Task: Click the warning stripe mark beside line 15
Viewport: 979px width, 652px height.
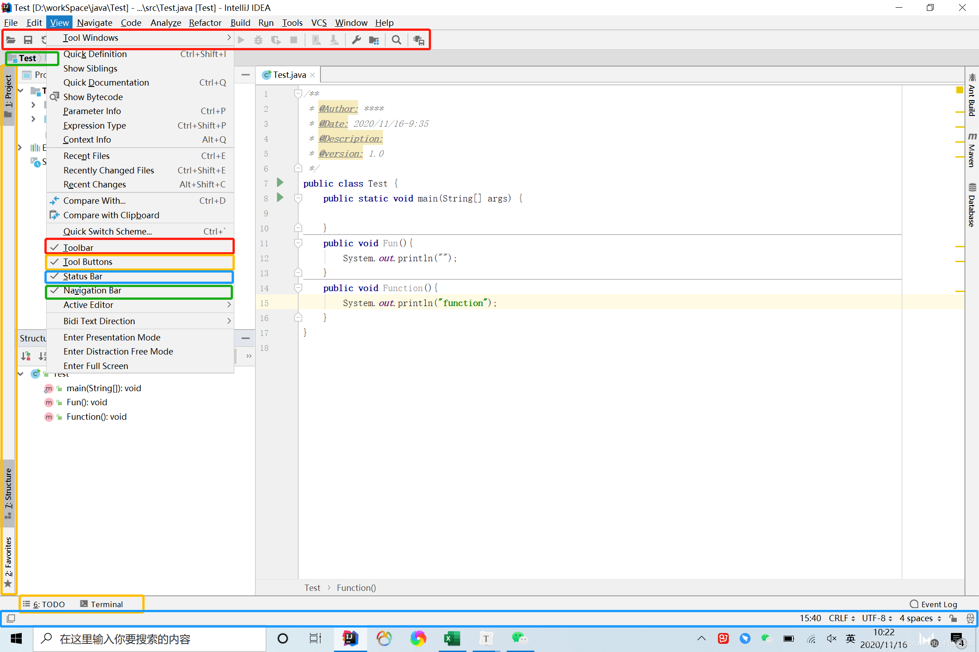Action: [960, 291]
